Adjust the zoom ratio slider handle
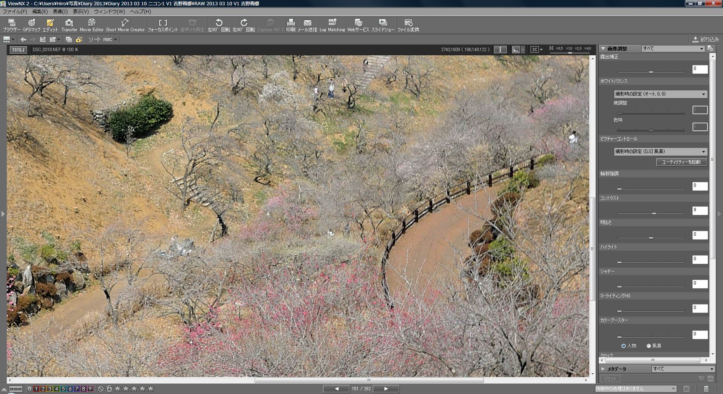 click(570, 53)
